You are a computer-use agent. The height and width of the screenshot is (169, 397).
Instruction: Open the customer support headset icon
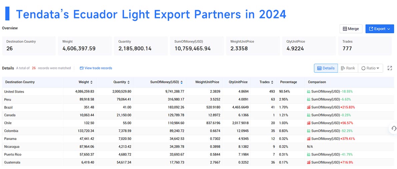click(394, 129)
